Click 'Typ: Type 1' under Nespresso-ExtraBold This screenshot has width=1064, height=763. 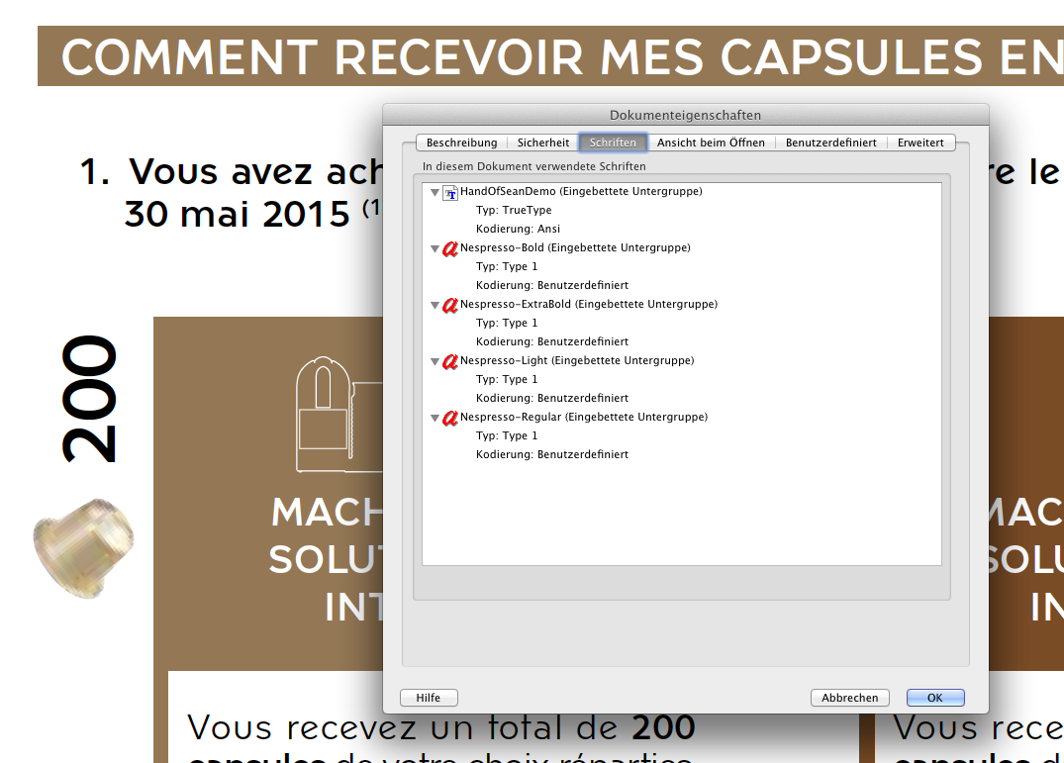point(506,323)
